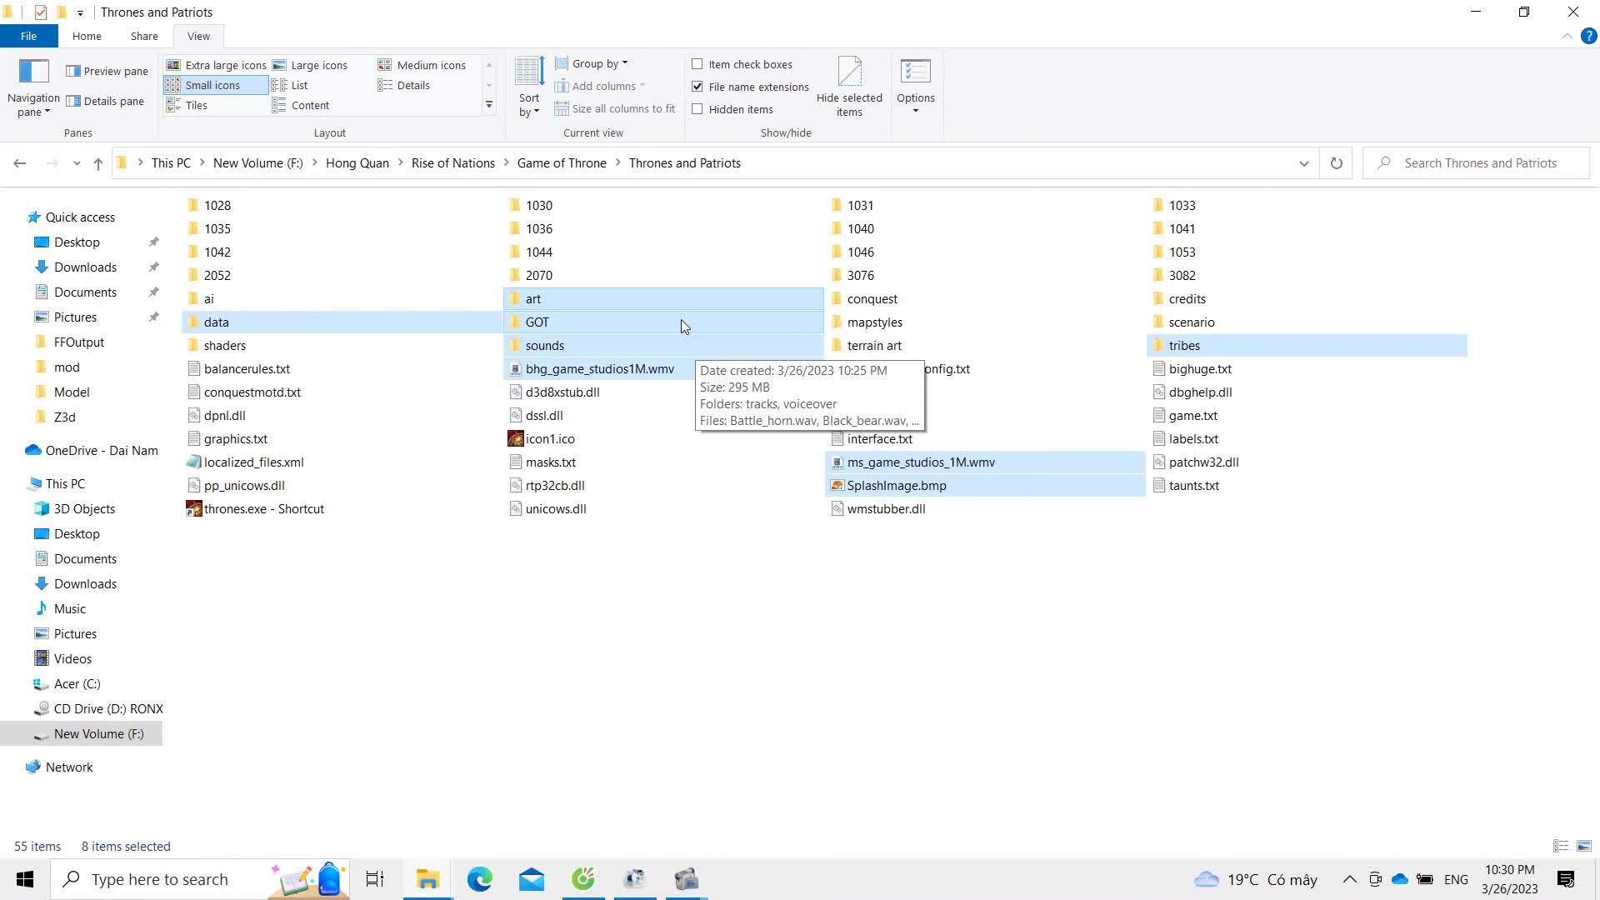Open the address bar history dropdown
Image resolution: width=1600 pixels, height=900 pixels.
1304,163
